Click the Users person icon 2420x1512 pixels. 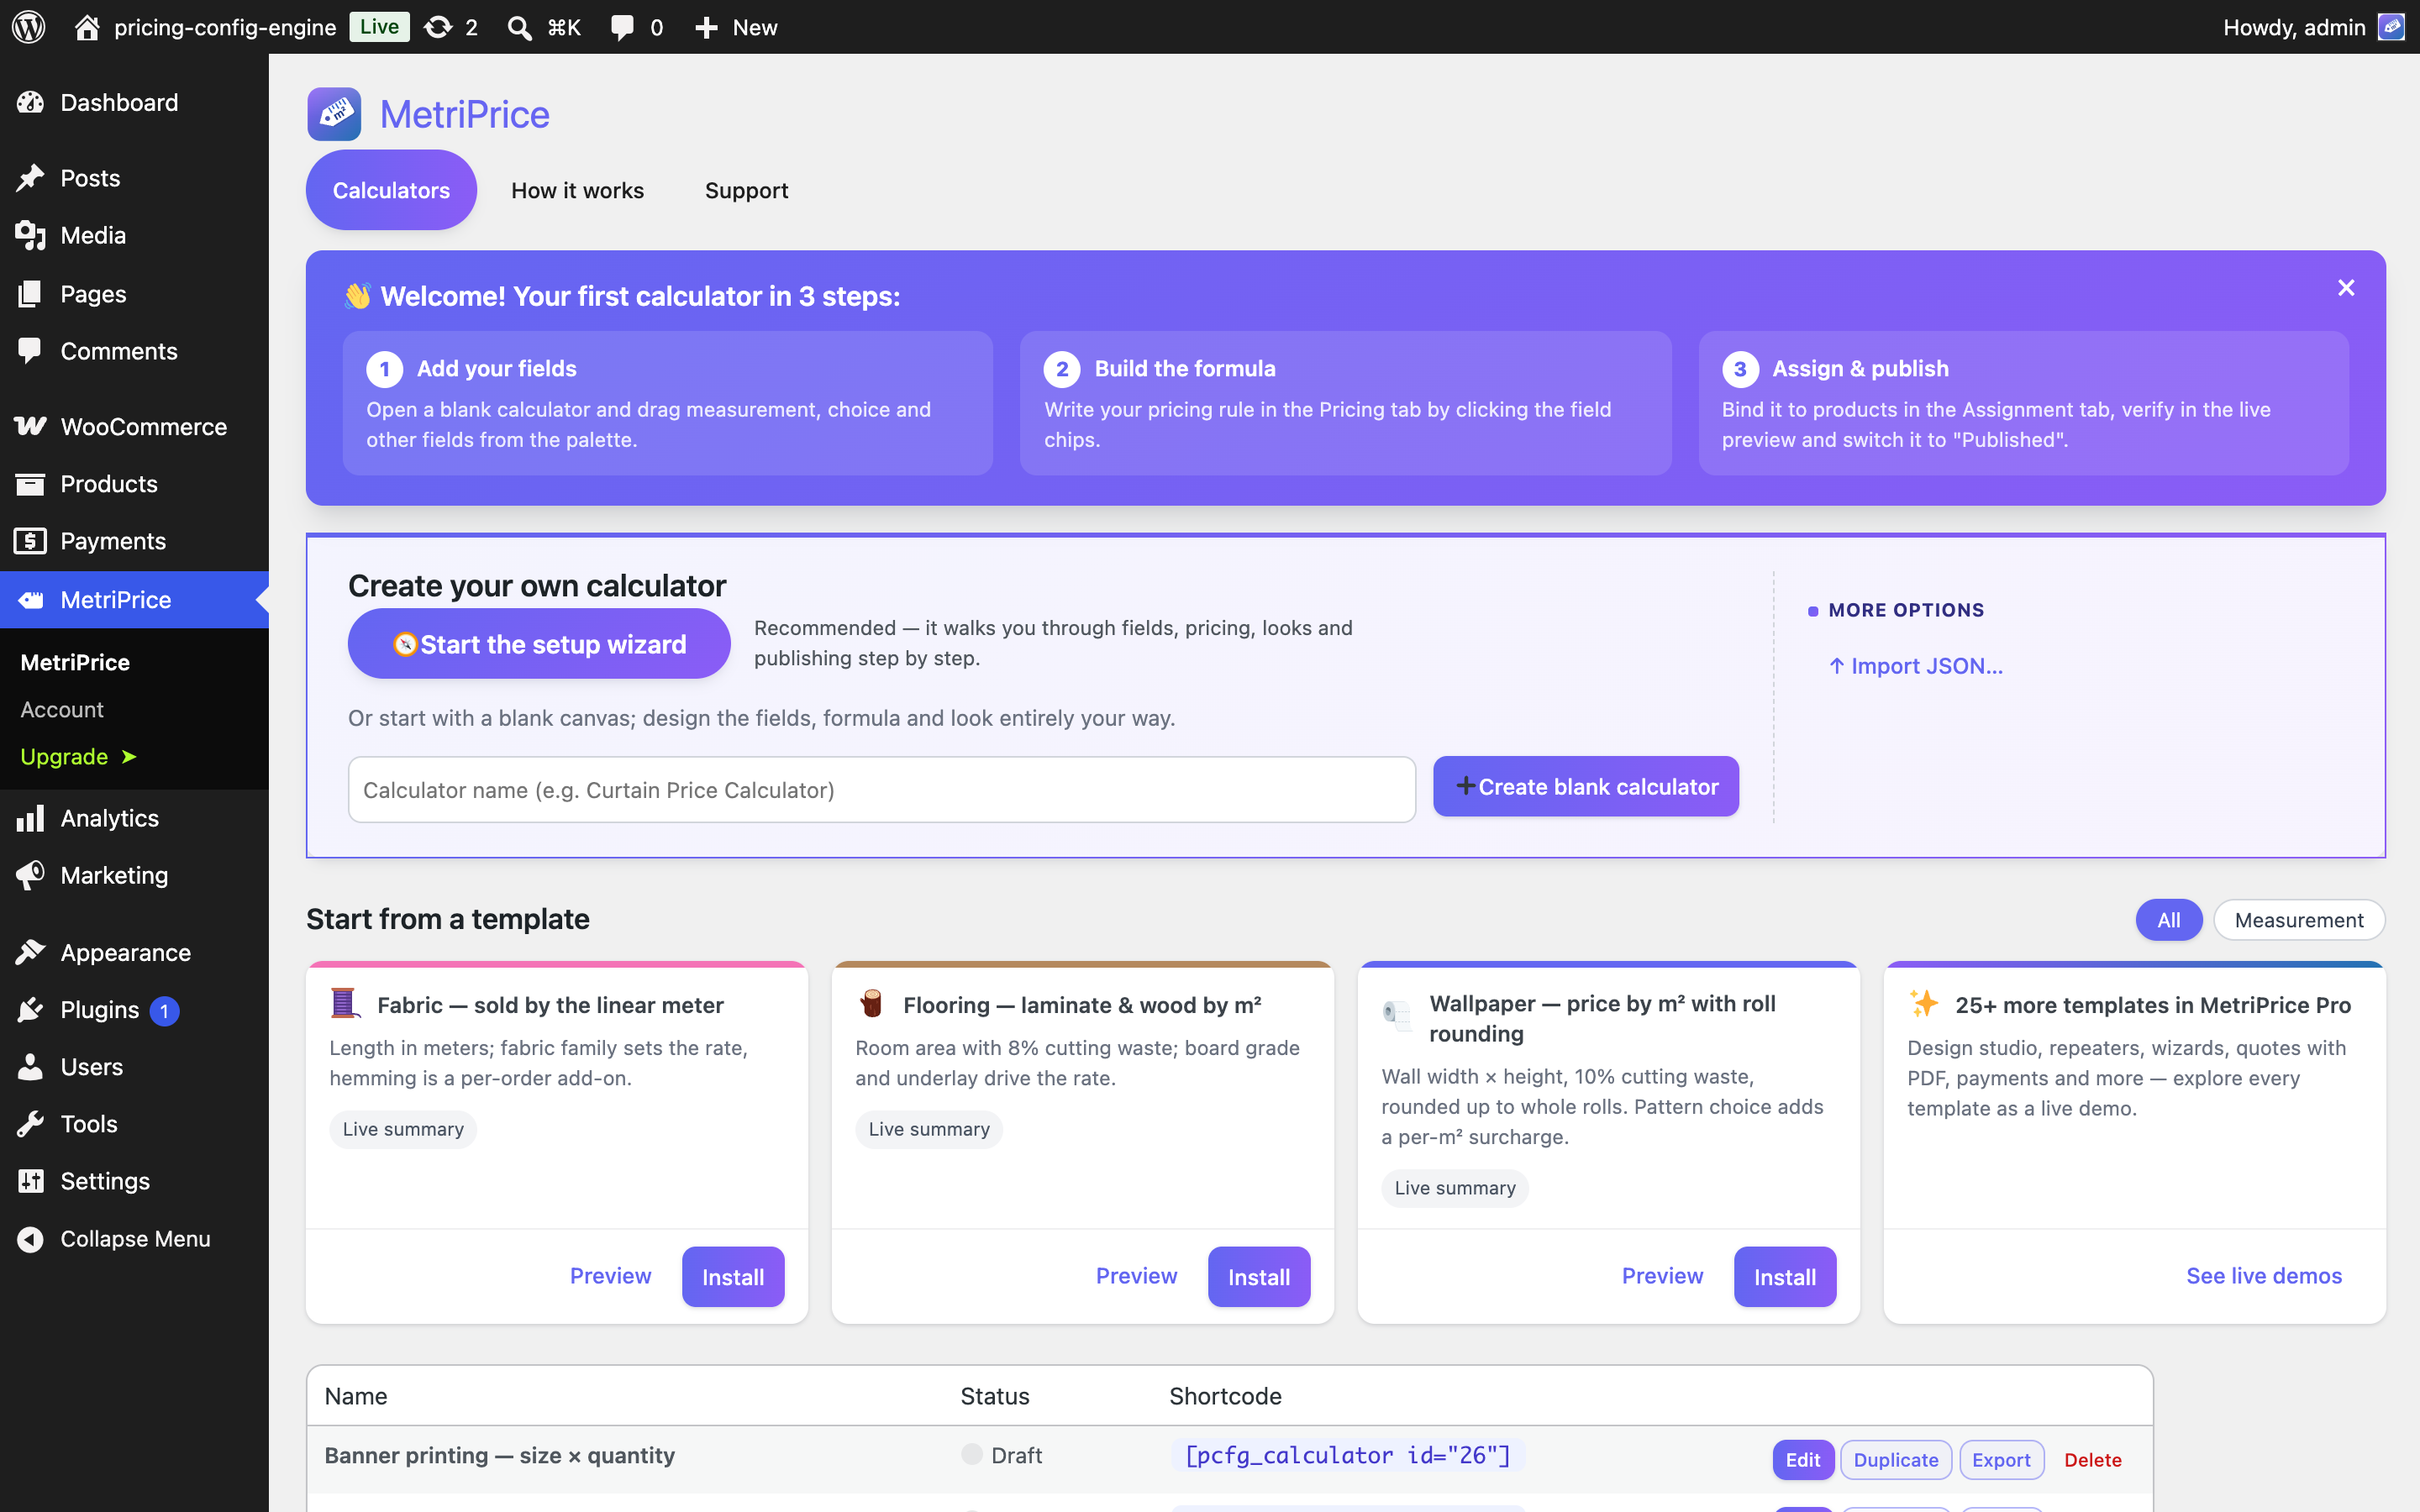point(30,1067)
